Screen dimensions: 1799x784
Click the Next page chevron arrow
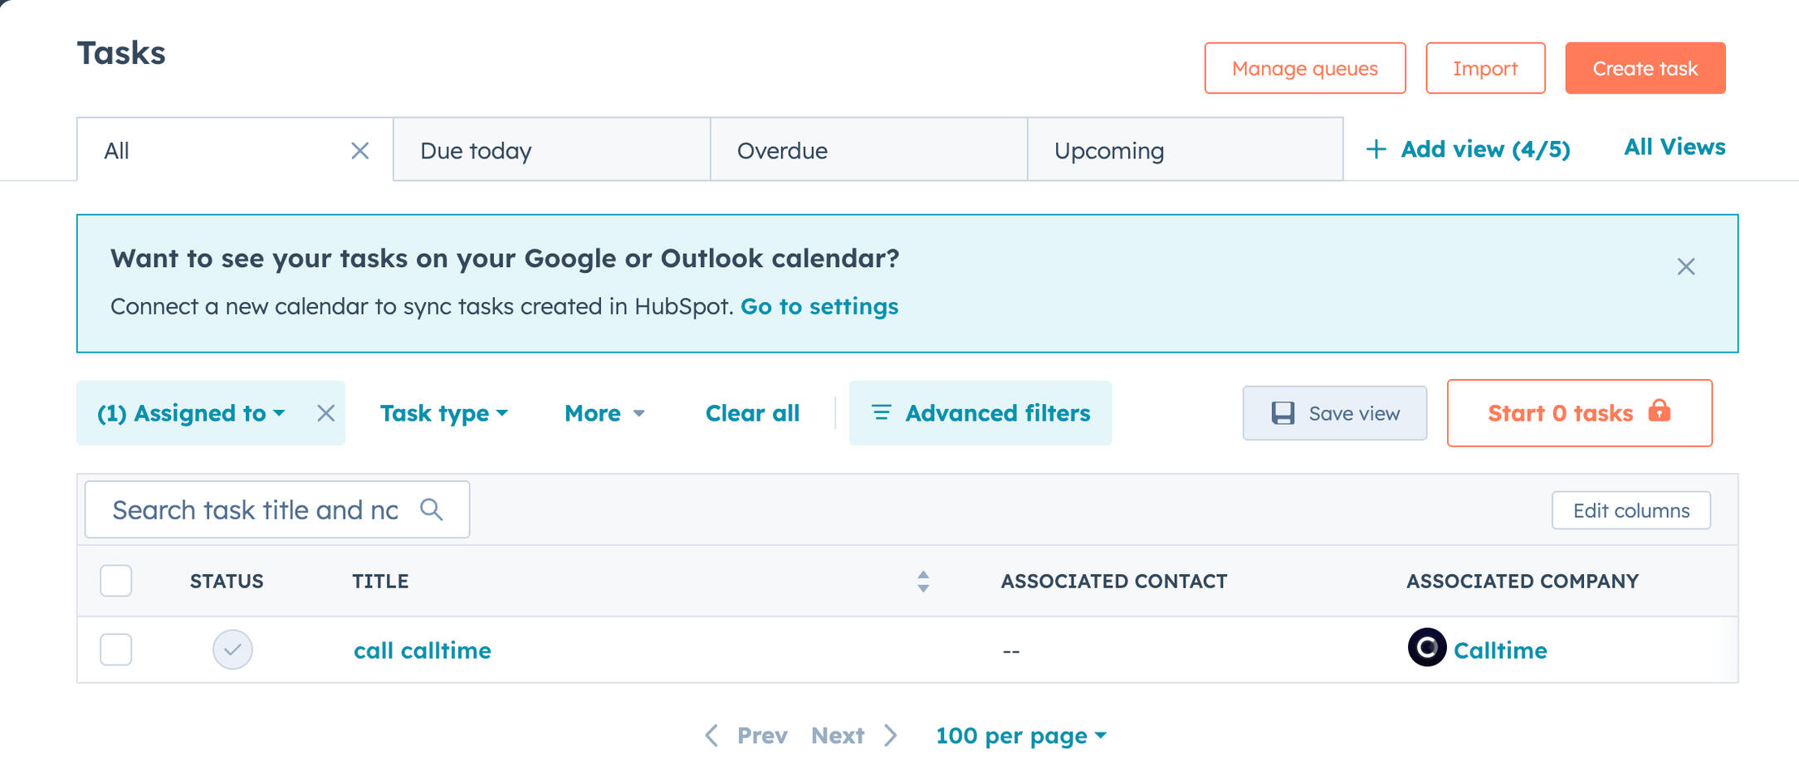coord(891,736)
